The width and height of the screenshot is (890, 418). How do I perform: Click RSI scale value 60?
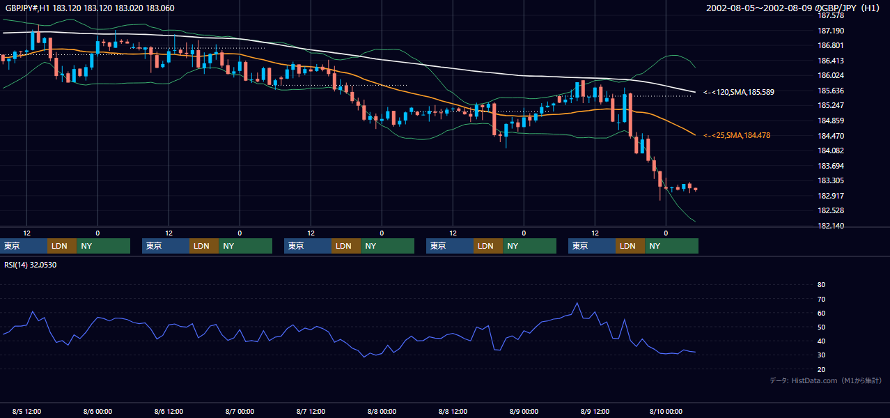point(821,313)
